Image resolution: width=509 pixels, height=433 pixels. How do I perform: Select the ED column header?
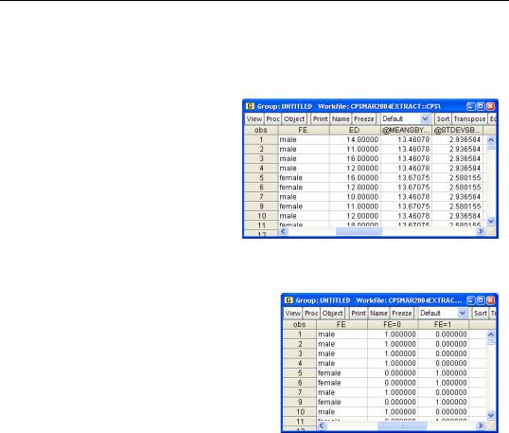click(x=355, y=130)
